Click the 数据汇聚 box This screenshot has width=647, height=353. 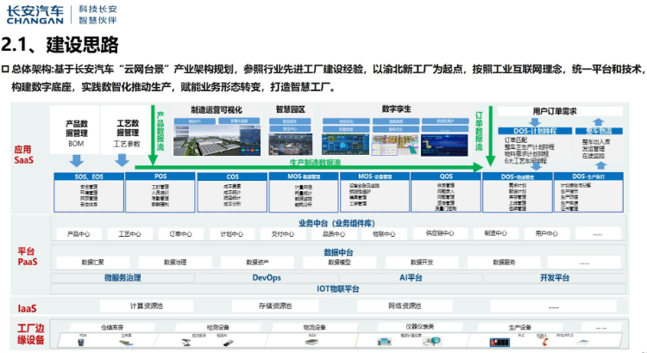(x=93, y=262)
